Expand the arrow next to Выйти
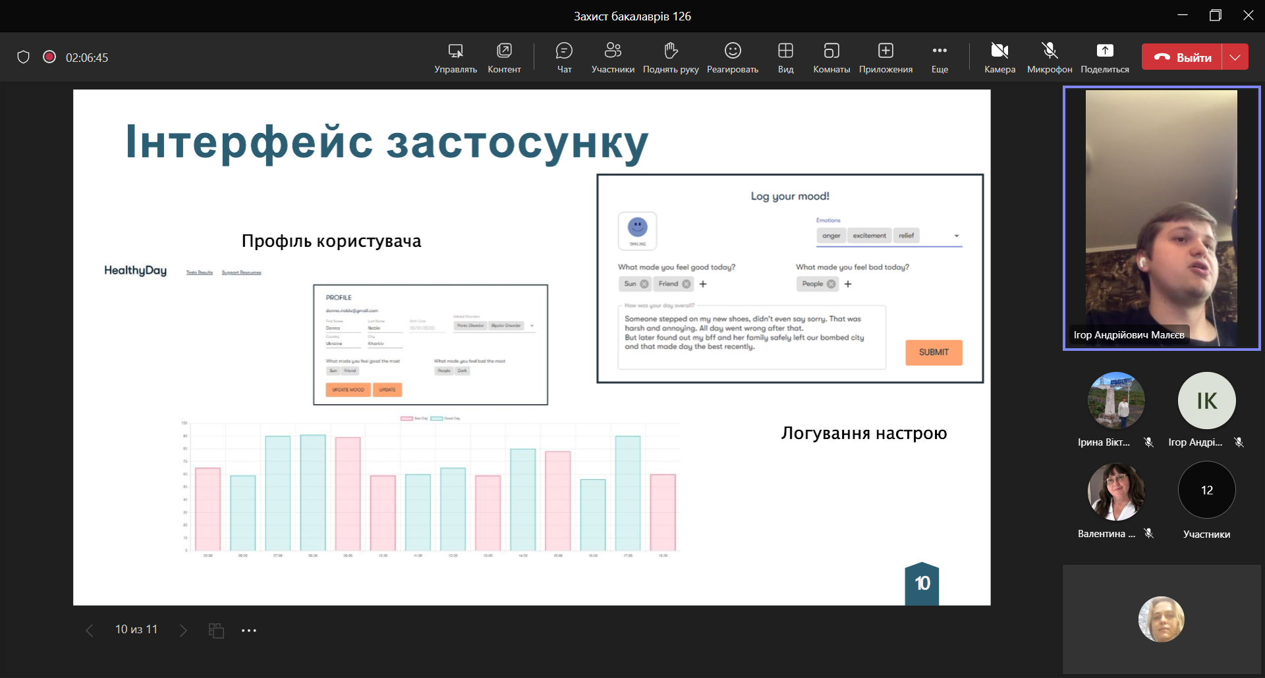The height and width of the screenshot is (678, 1265). point(1235,57)
